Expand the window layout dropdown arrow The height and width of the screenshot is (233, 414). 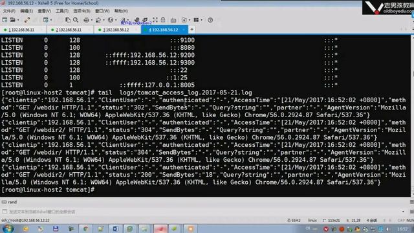(x=201, y=20)
